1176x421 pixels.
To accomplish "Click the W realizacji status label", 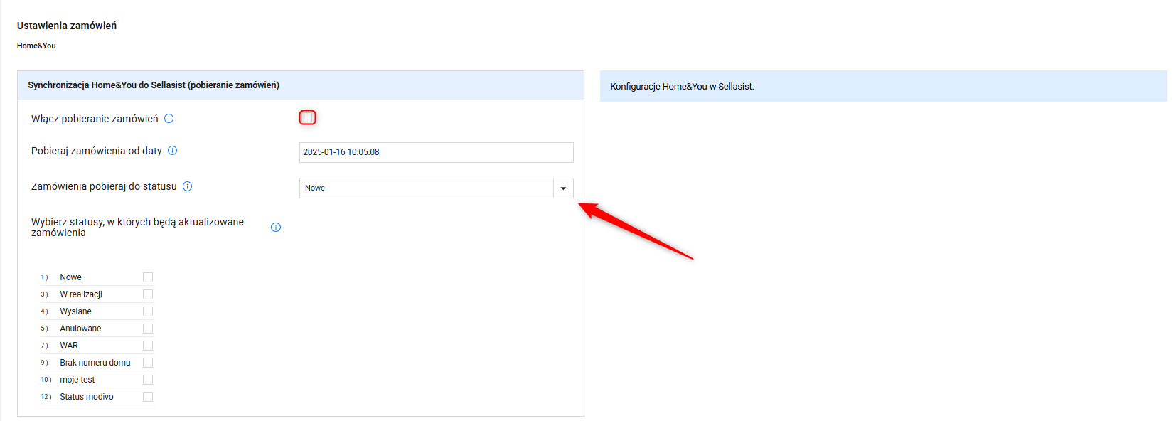I will pos(81,294).
